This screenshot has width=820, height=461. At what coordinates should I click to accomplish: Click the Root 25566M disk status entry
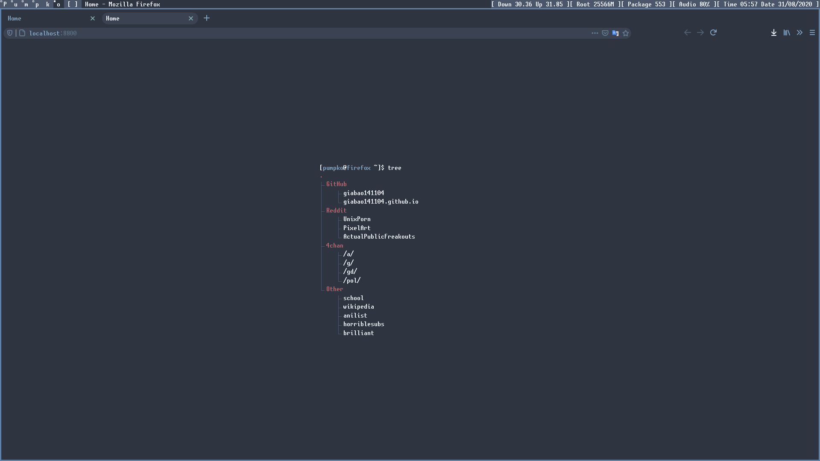(595, 4)
